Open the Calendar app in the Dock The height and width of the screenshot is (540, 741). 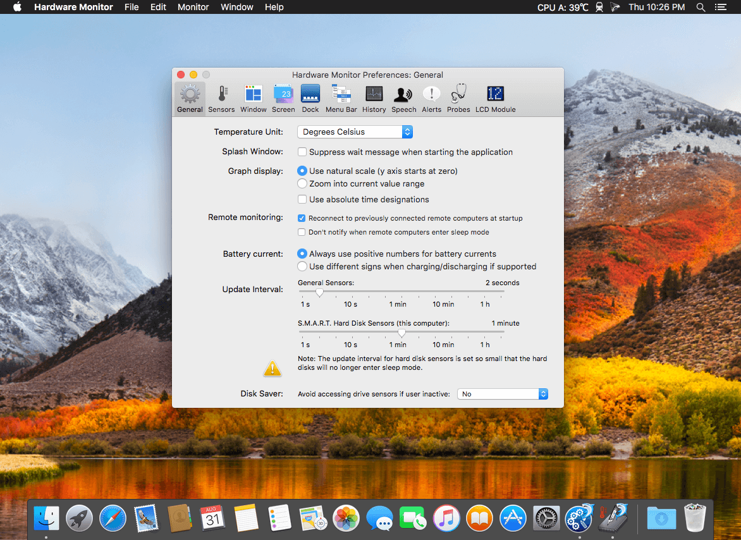[x=212, y=518]
